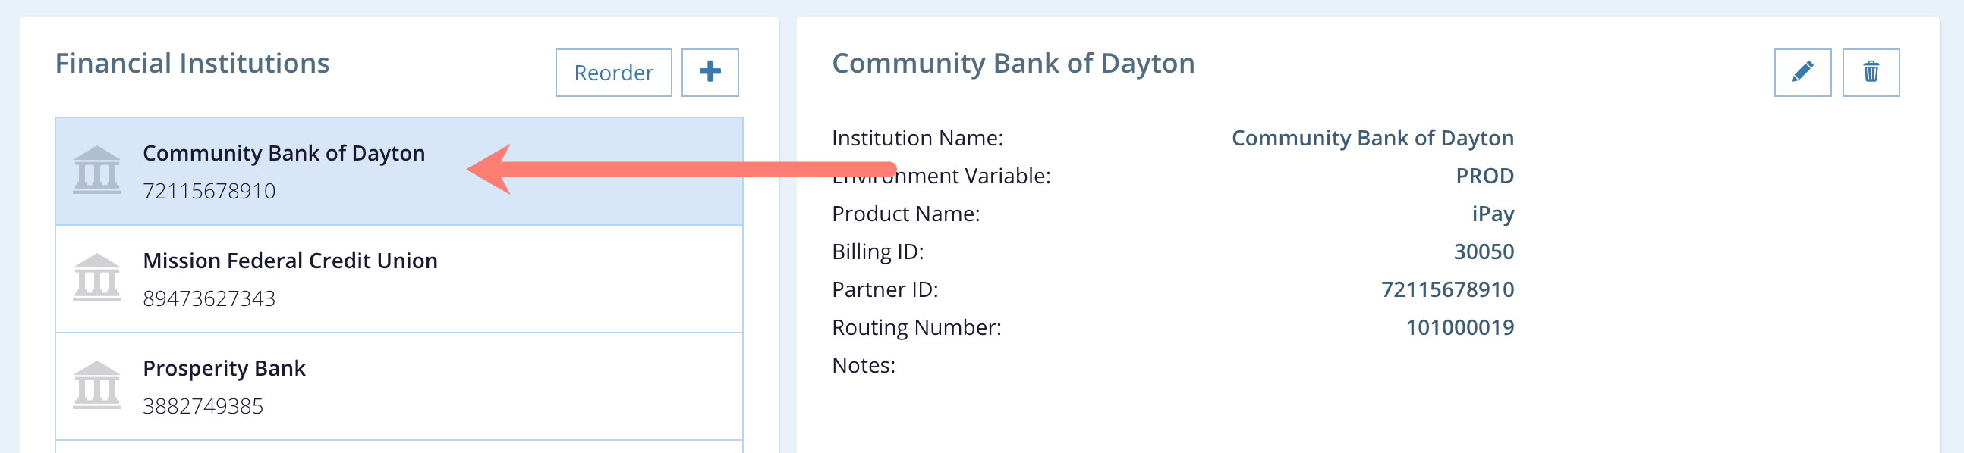Click the pencil edit icon
The height and width of the screenshot is (453, 1964).
(x=1802, y=72)
